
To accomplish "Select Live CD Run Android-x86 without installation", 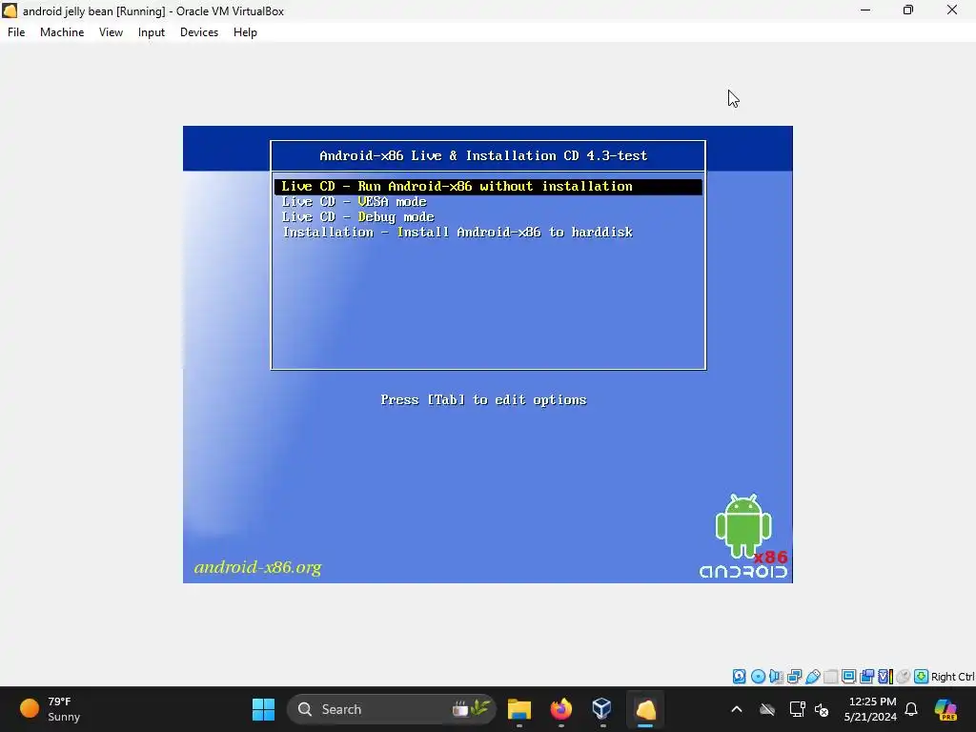I will (x=488, y=186).
